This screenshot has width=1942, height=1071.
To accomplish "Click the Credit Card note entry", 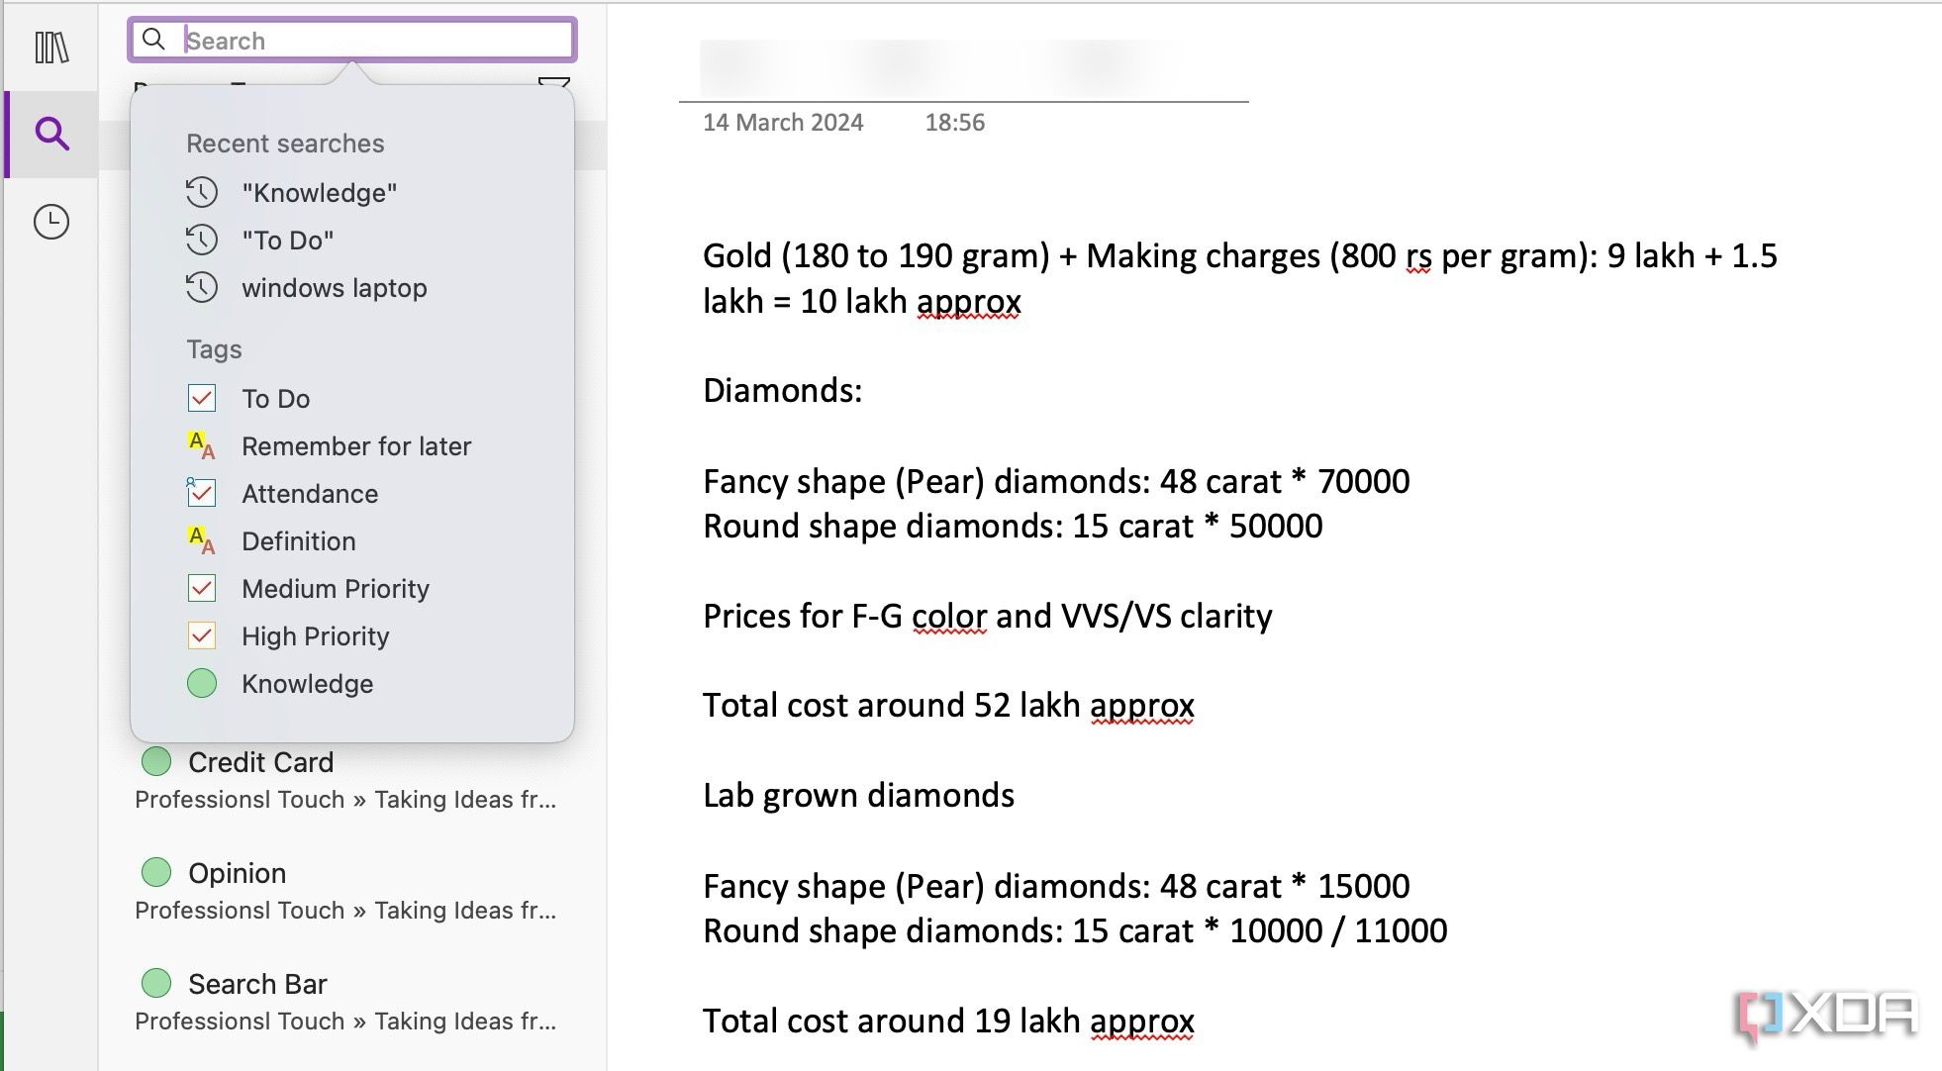I will 261,762.
